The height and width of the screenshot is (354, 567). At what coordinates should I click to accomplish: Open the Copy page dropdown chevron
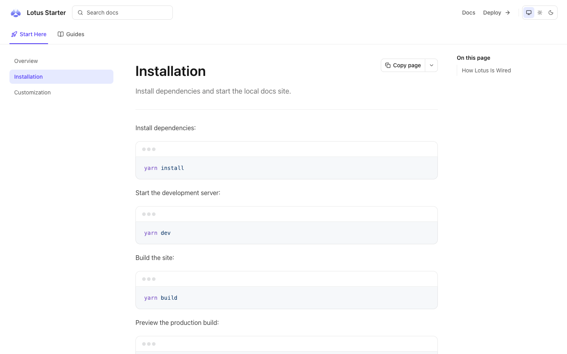click(432, 65)
